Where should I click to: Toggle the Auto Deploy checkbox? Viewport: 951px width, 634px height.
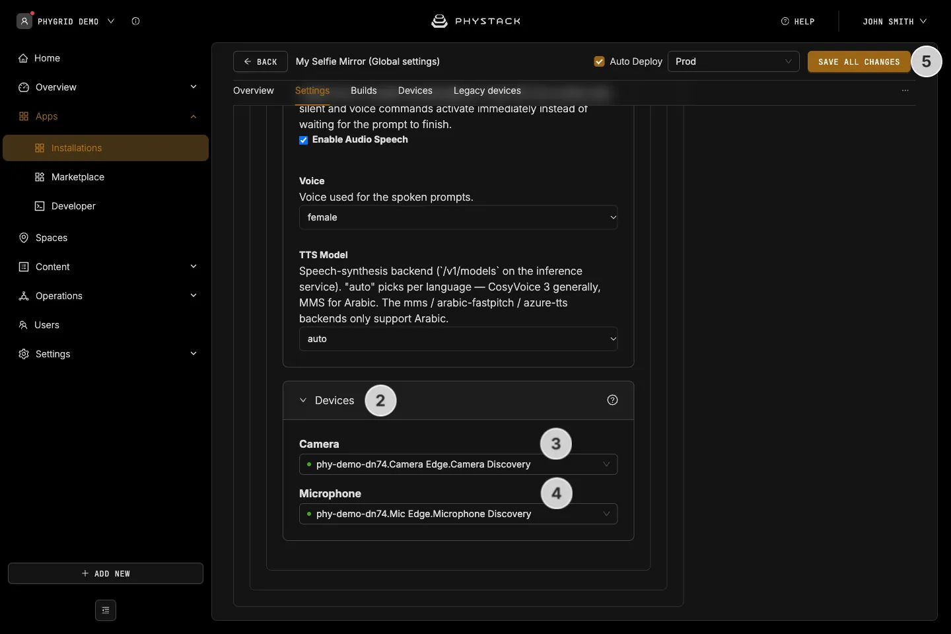(600, 61)
